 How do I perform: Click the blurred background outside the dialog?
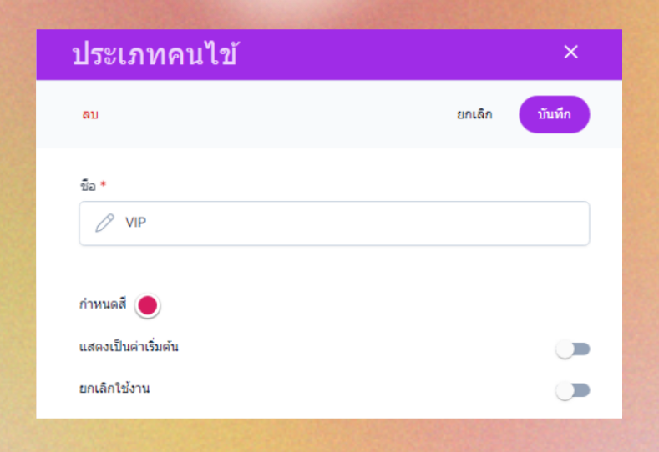[x=327, y=436]
